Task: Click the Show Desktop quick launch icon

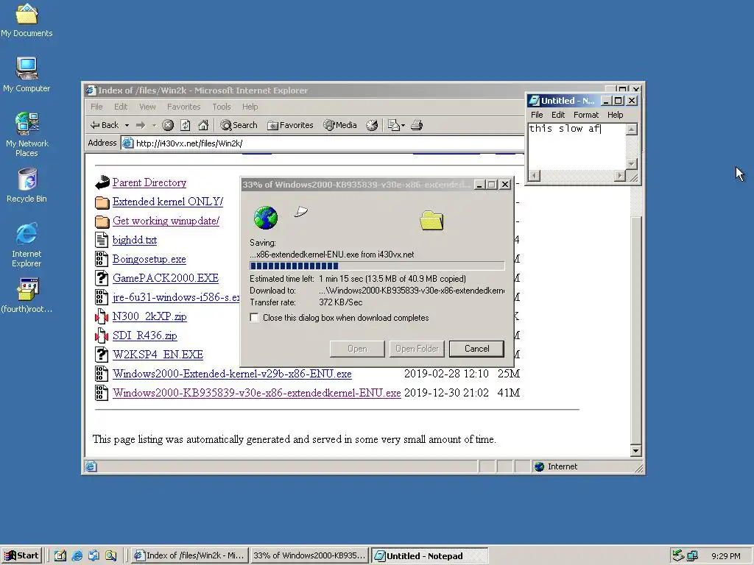Action: click(x=60, y=556)
